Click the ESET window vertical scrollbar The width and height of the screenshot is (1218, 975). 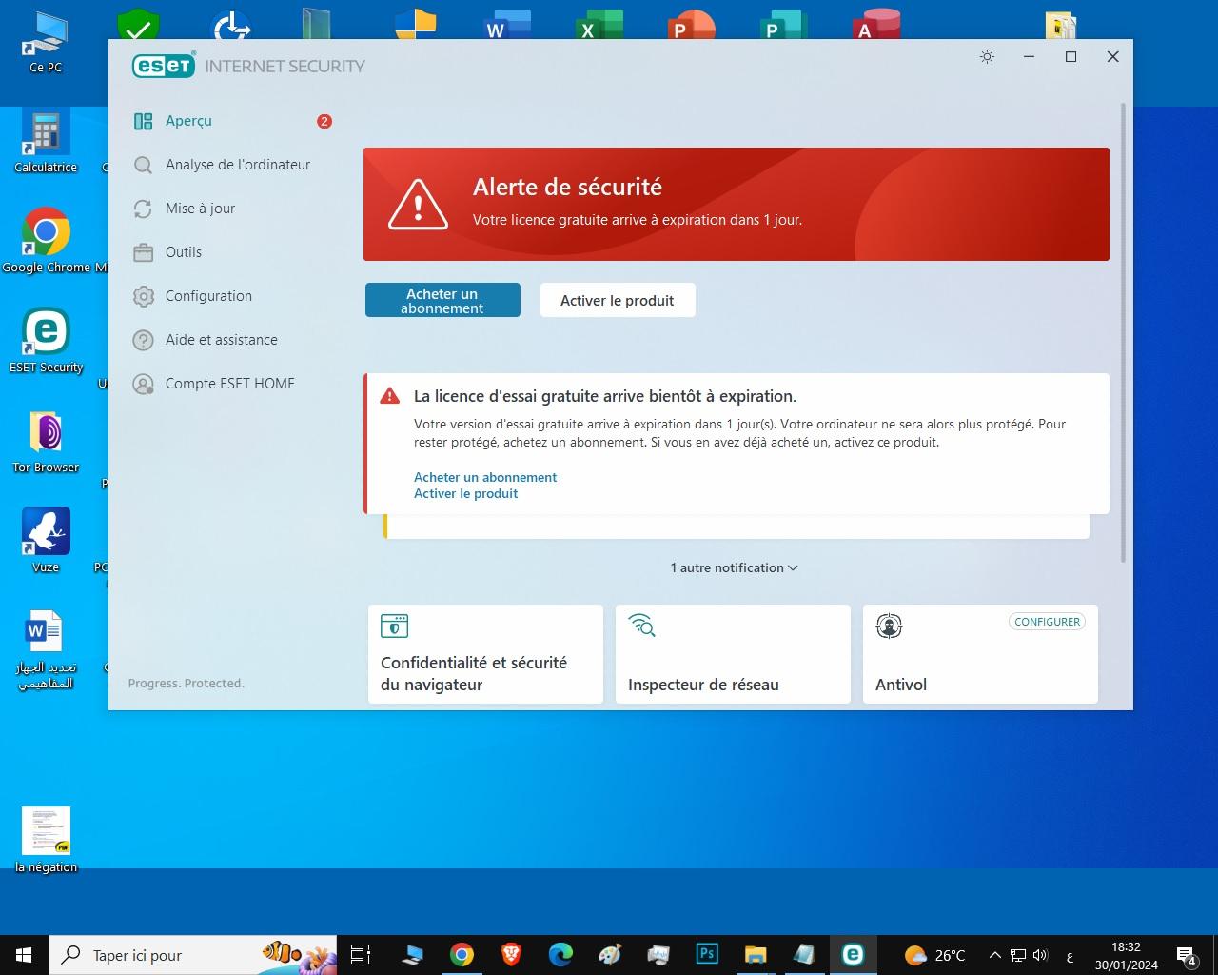1125,333
